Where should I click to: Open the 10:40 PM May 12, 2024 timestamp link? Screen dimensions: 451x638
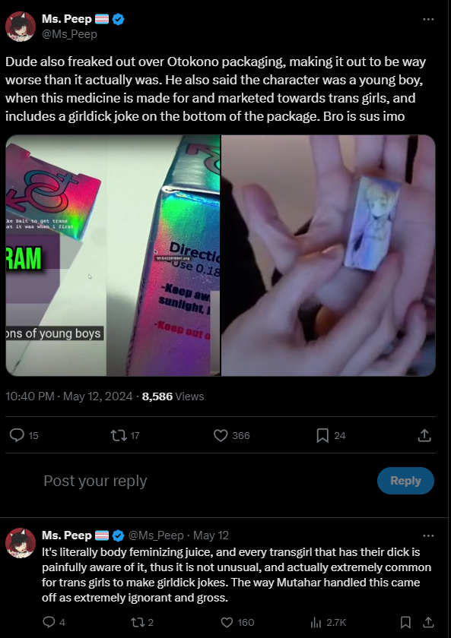pyautogui.click(x=69, y=396)
